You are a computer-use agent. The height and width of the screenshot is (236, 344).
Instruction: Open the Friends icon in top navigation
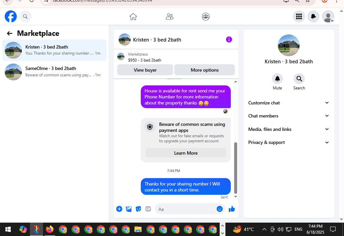(170, 17)
